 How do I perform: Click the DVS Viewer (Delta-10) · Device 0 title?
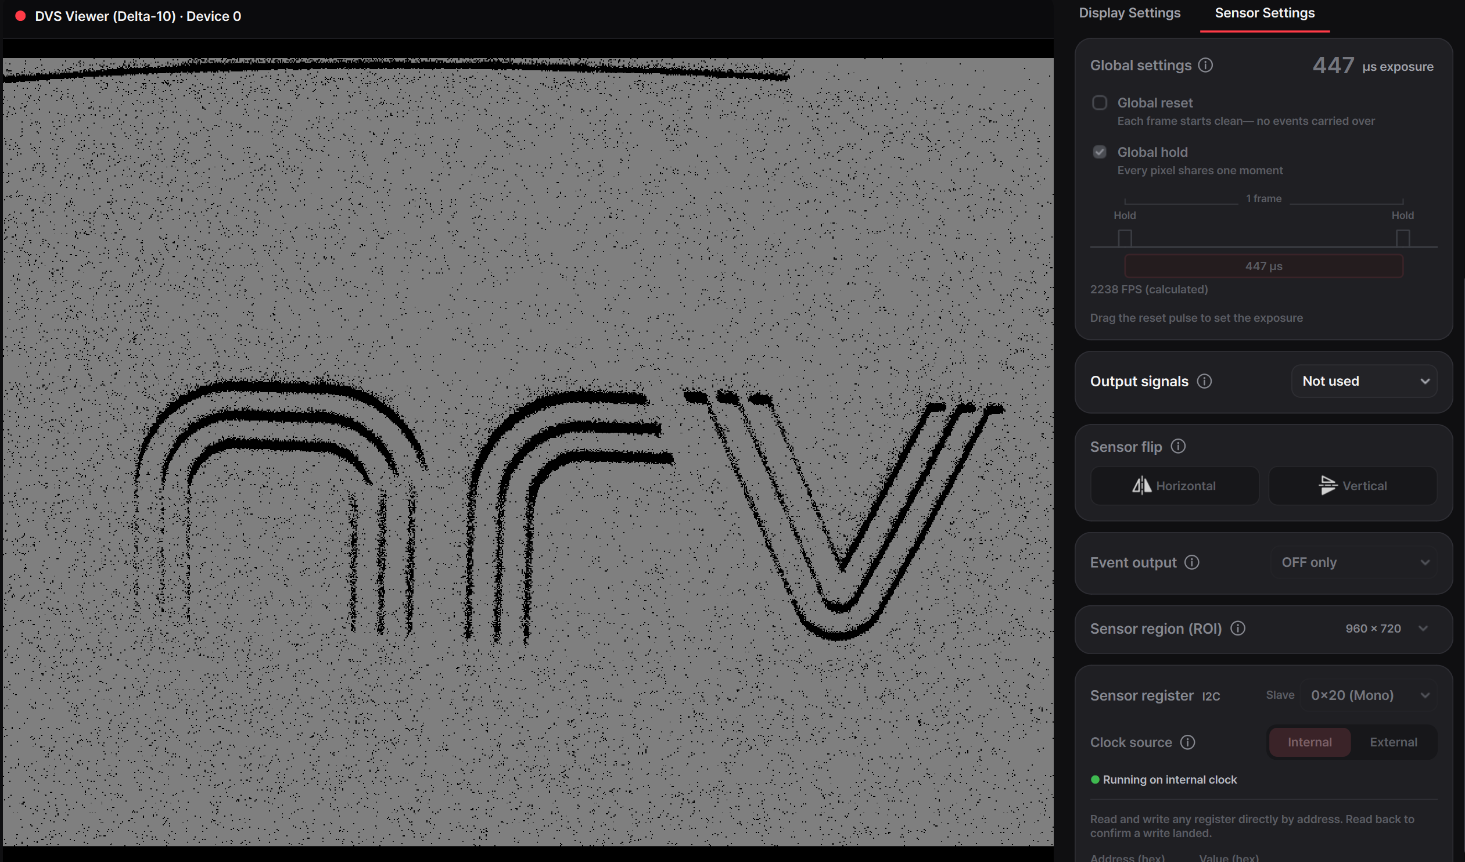tap(138, 16)
